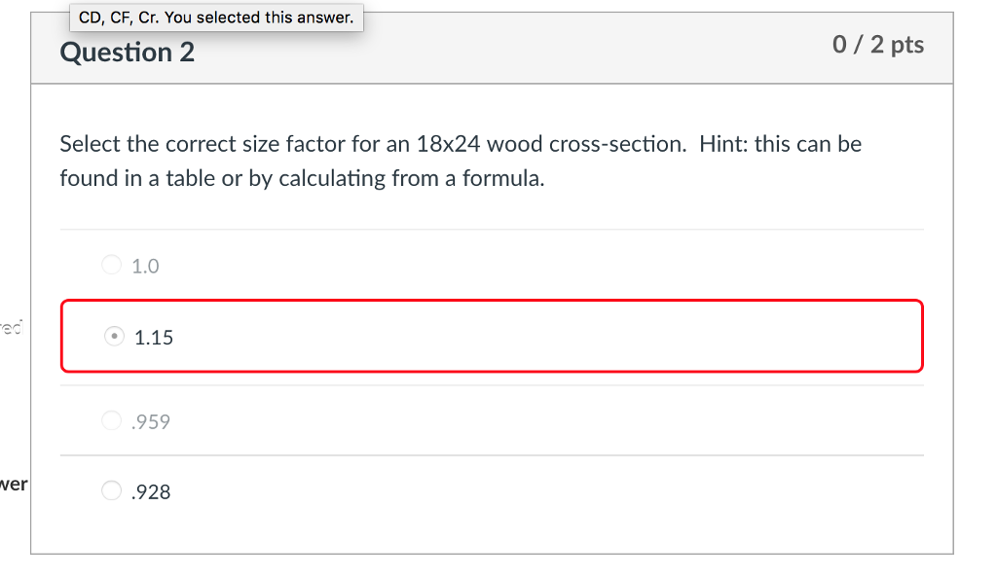The width and height of the screenshot is (997, 579).
Task: Click the .928 answer label text
Action: [151, 490]
